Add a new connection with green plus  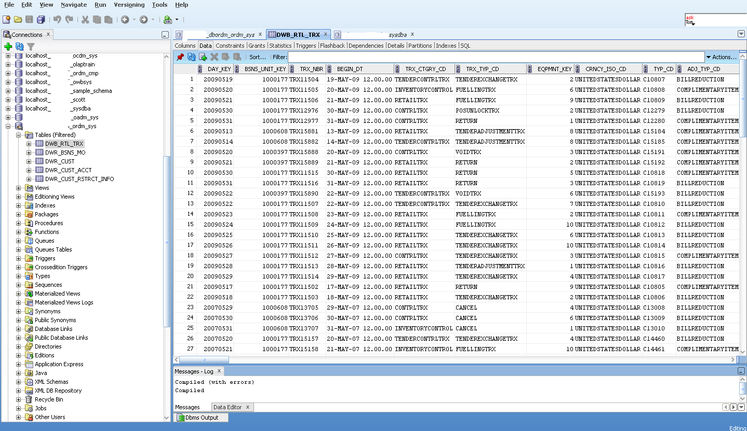(8, 47)
